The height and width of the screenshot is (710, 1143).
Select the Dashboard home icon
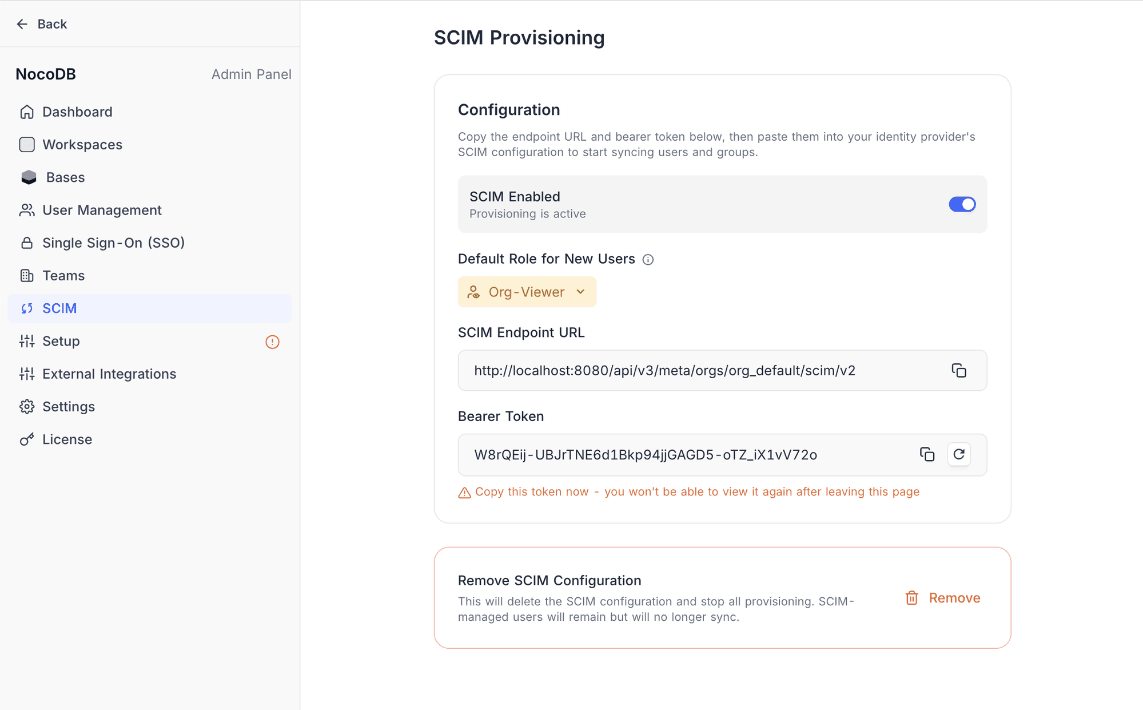click(x=26, y=112)
